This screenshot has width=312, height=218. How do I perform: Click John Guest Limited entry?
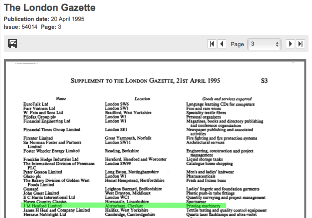pyautogui.click(x=41, y=193)
